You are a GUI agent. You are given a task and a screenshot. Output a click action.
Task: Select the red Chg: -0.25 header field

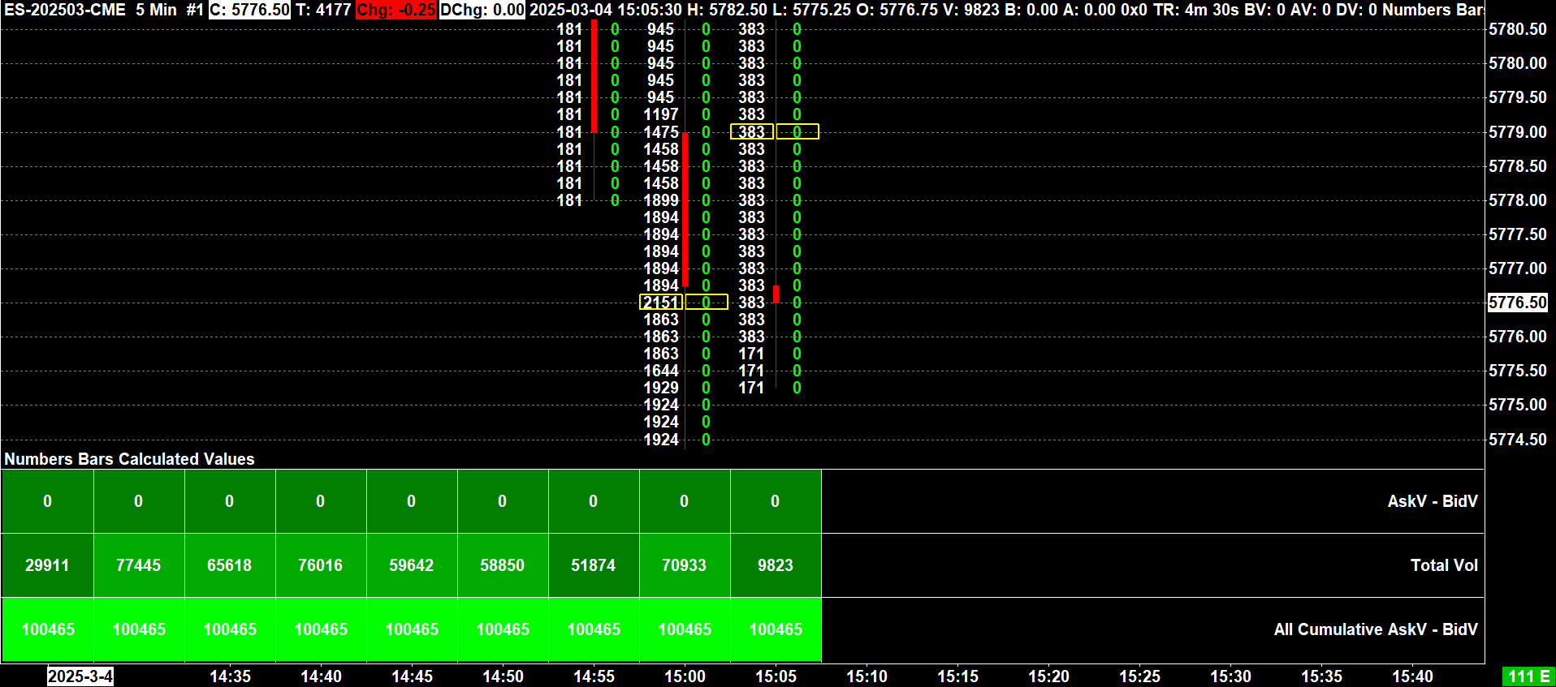[396, 10]
